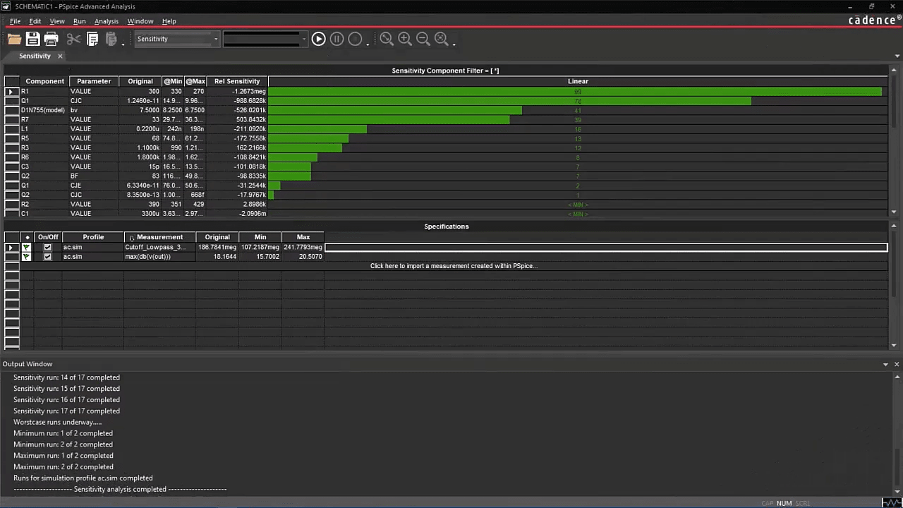
Task: Click the Q1 CJC sensitivity bar showing 78
Action: pyautogui.click(x=509, y=101)
